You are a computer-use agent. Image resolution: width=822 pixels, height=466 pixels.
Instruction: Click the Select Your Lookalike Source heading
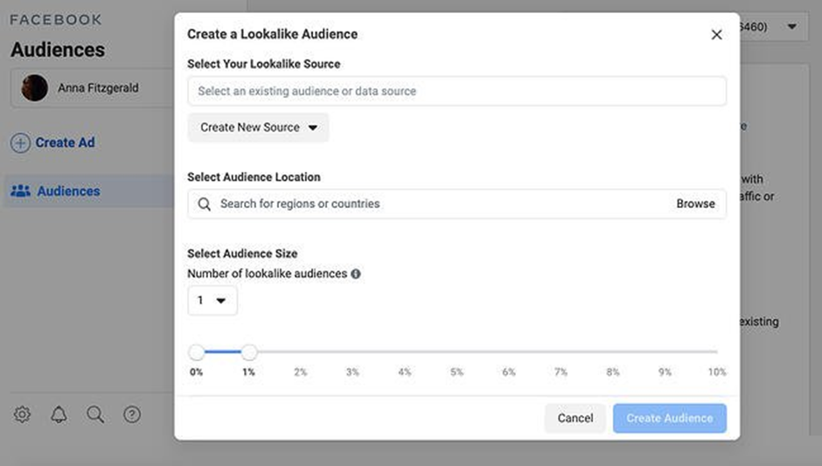[264, 64]
